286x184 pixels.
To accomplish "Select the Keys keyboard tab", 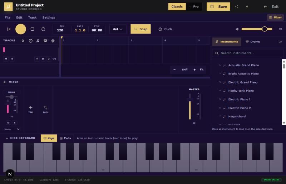I will (49, 138).
